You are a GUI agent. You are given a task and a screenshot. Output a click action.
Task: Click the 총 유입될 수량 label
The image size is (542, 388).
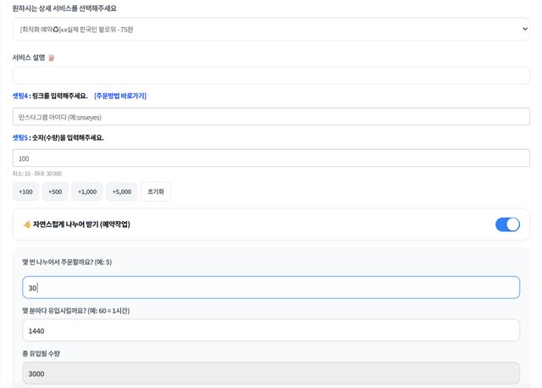click(x=41, y=353)
